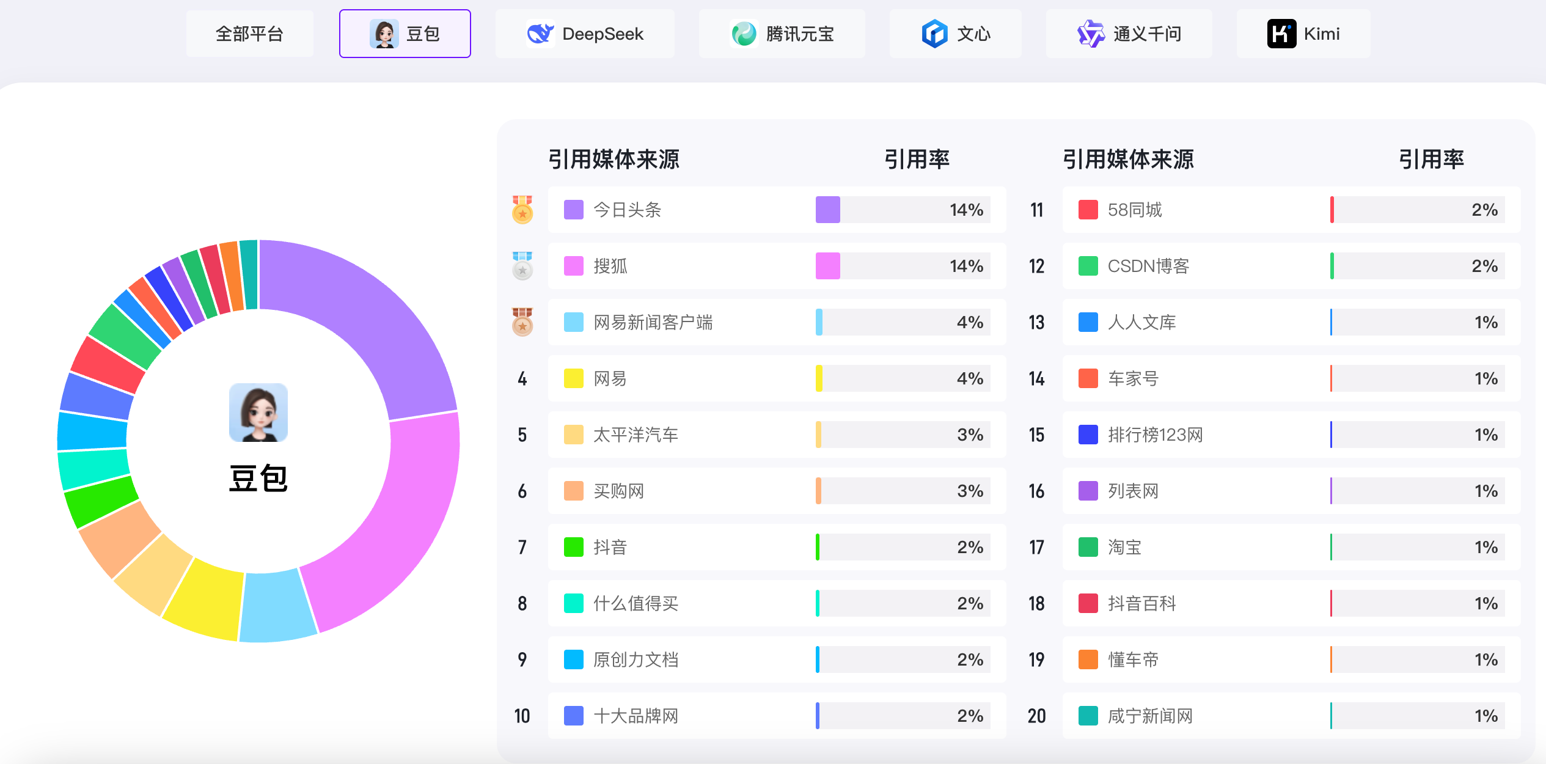Click Doubao avatar in donut chart center

(258, 413)
